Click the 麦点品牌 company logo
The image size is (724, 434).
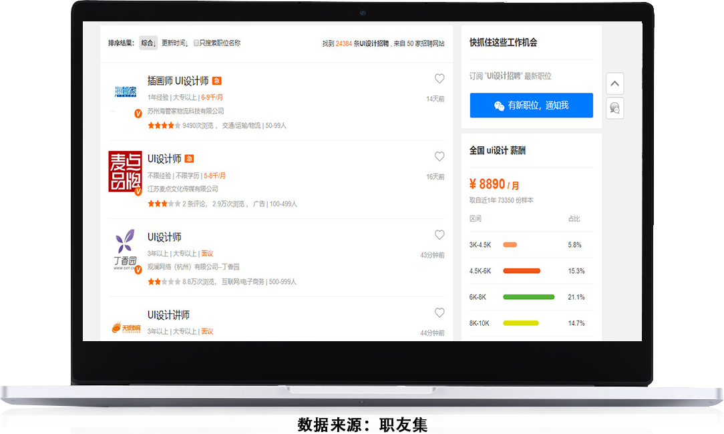click(x=126, y=171)
